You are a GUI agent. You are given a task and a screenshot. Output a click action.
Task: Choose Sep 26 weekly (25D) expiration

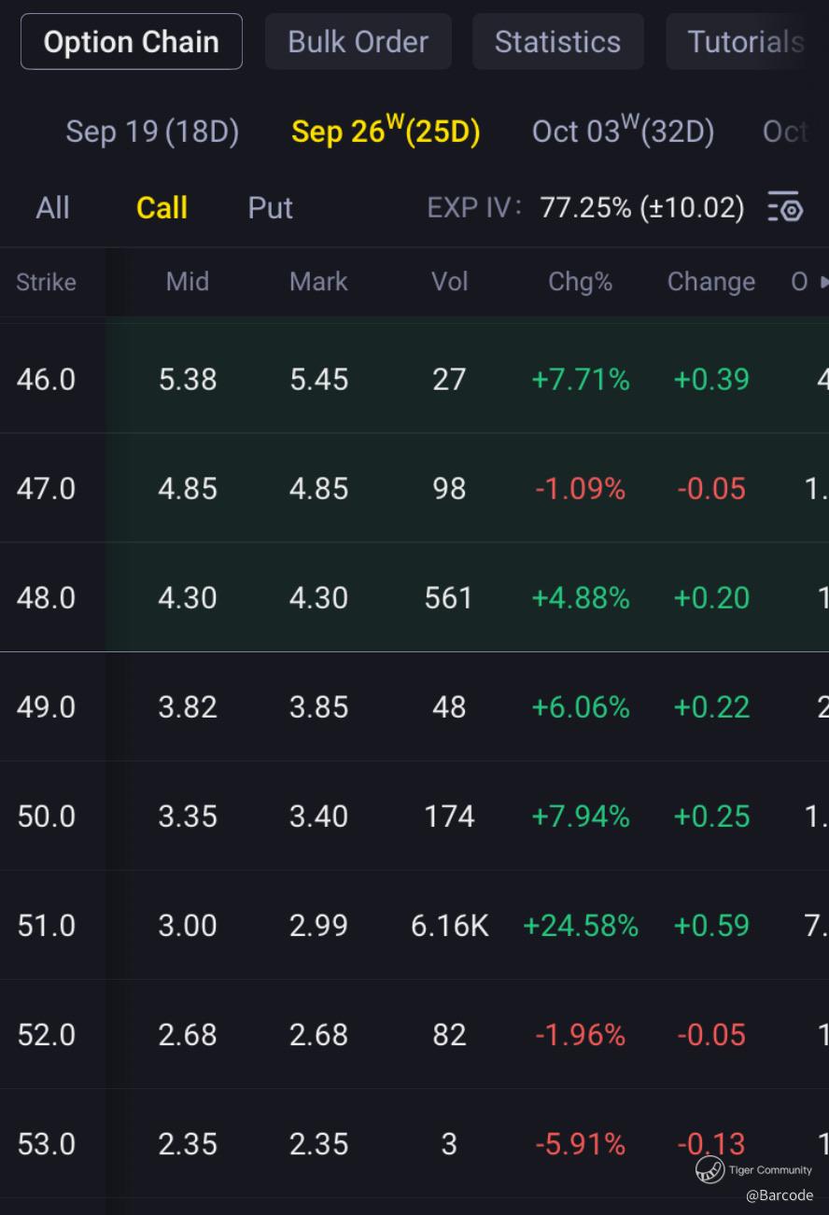click(x=386, y=132)
